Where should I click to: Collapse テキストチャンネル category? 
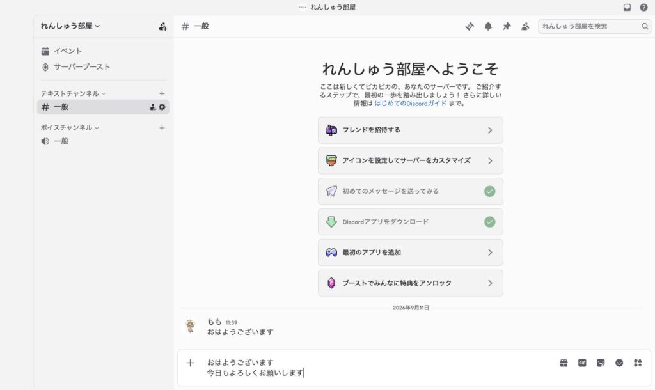73,93
